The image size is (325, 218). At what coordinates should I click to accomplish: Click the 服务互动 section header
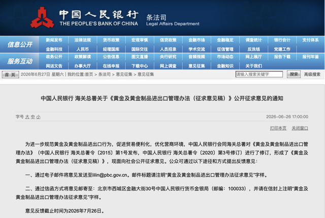point(20,61)
